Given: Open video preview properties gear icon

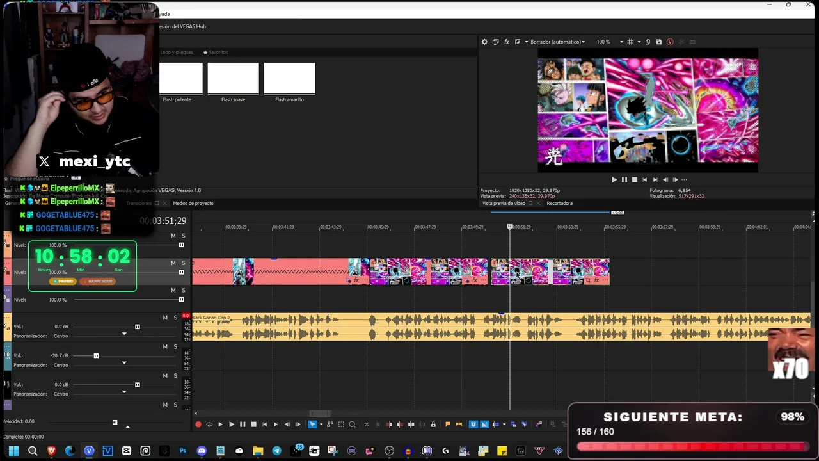Looking at the screenshot, I should (484, 42).
